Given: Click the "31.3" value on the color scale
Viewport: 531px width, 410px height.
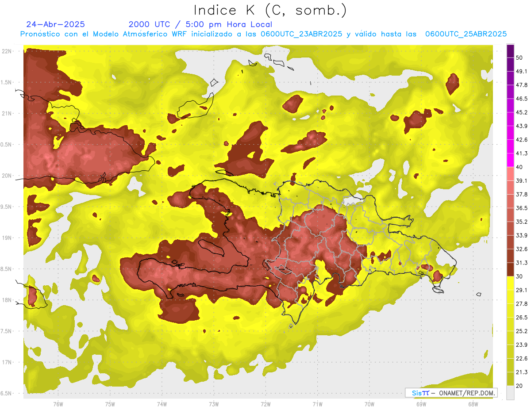Looking at the screenshot, I should 522,263.
